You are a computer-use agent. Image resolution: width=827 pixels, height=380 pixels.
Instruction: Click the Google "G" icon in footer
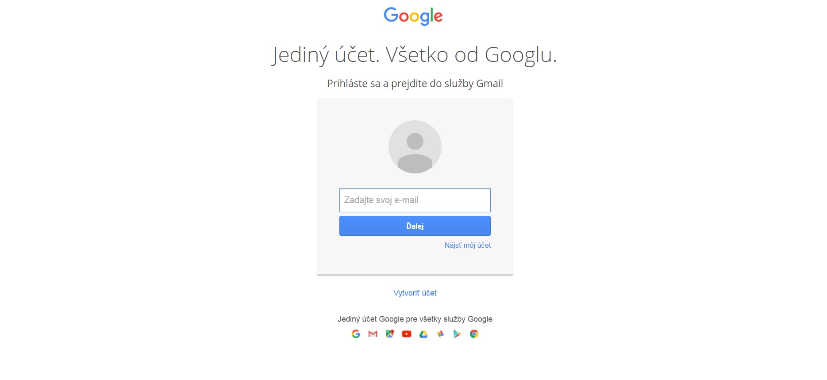tap(356, 334)
